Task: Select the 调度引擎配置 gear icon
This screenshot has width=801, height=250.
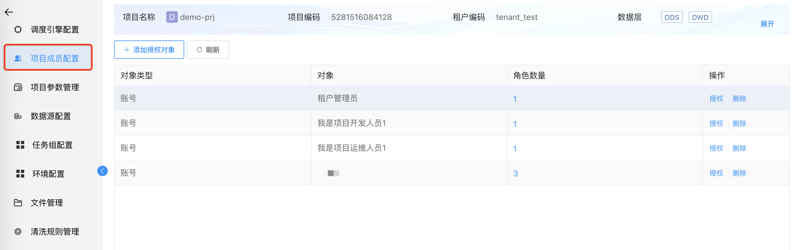Action: click(18, 29)
